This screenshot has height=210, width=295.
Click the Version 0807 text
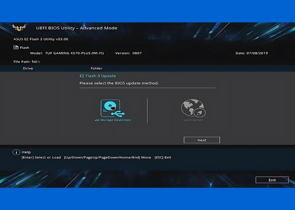(x=129, y=53)
